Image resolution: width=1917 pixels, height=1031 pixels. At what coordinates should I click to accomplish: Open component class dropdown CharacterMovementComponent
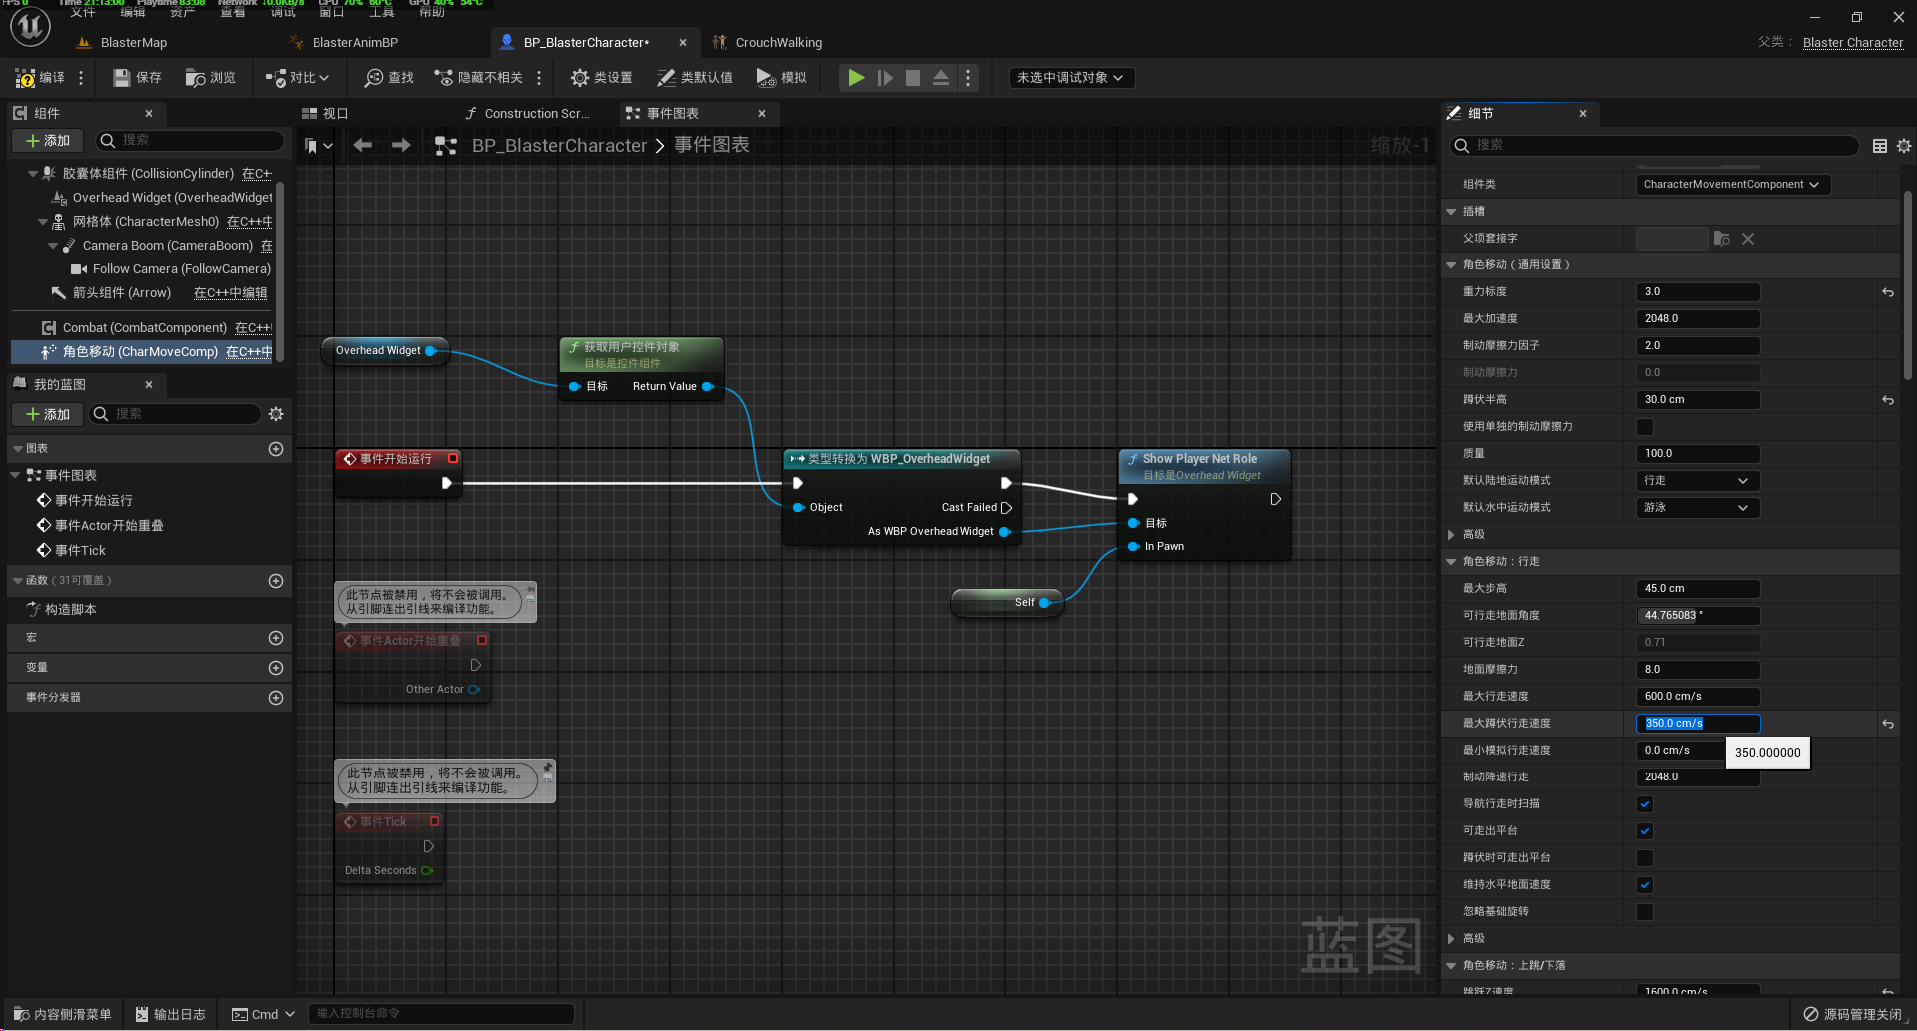tap(1732, 185)
